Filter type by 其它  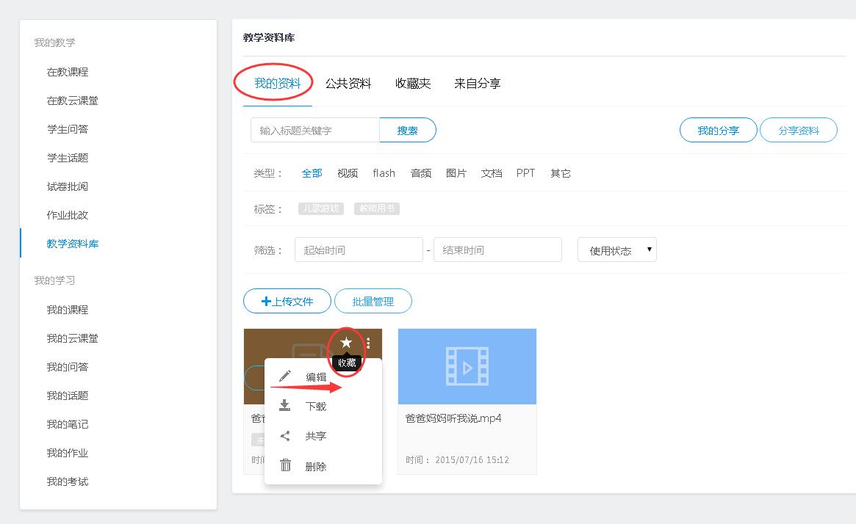click(x=560, y=173)
